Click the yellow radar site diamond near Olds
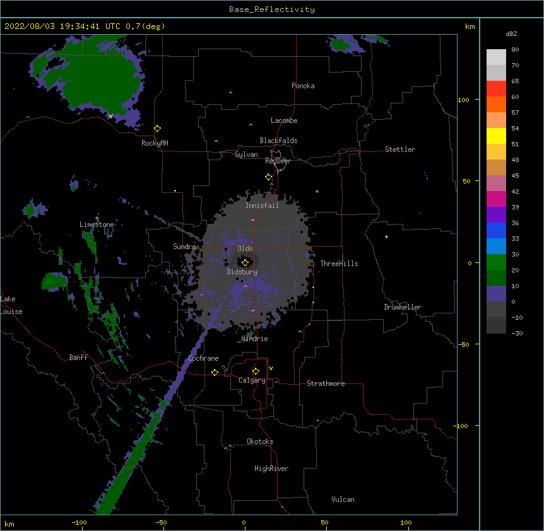Image resolution: width=544 pixels, height=531 pixels. [245, 262]
